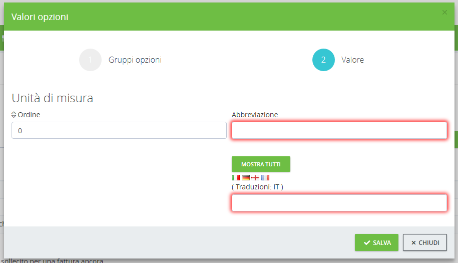Click into the Abbreviazione text field

pos(339,130)
